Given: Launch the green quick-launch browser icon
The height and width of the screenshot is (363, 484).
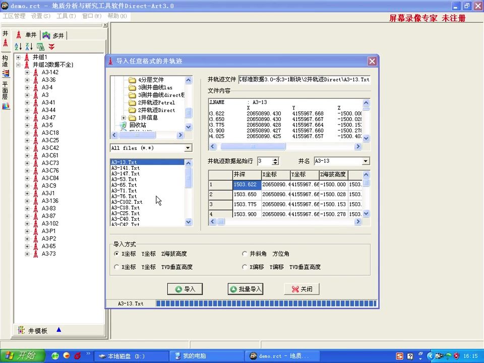Looking at the screenshot, I should (55, 355).
